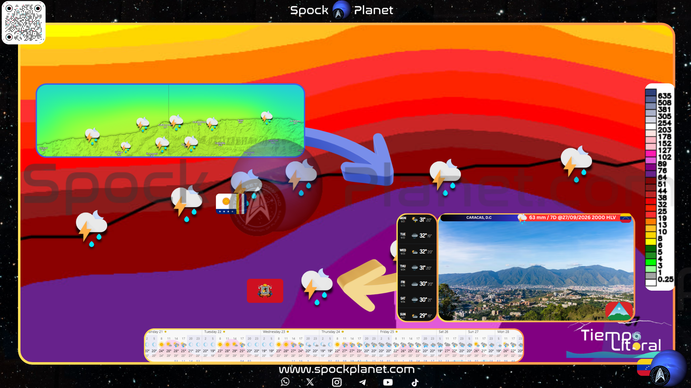
Task: Click the storm icon above the El Tigre label
Action: (125, 146)
